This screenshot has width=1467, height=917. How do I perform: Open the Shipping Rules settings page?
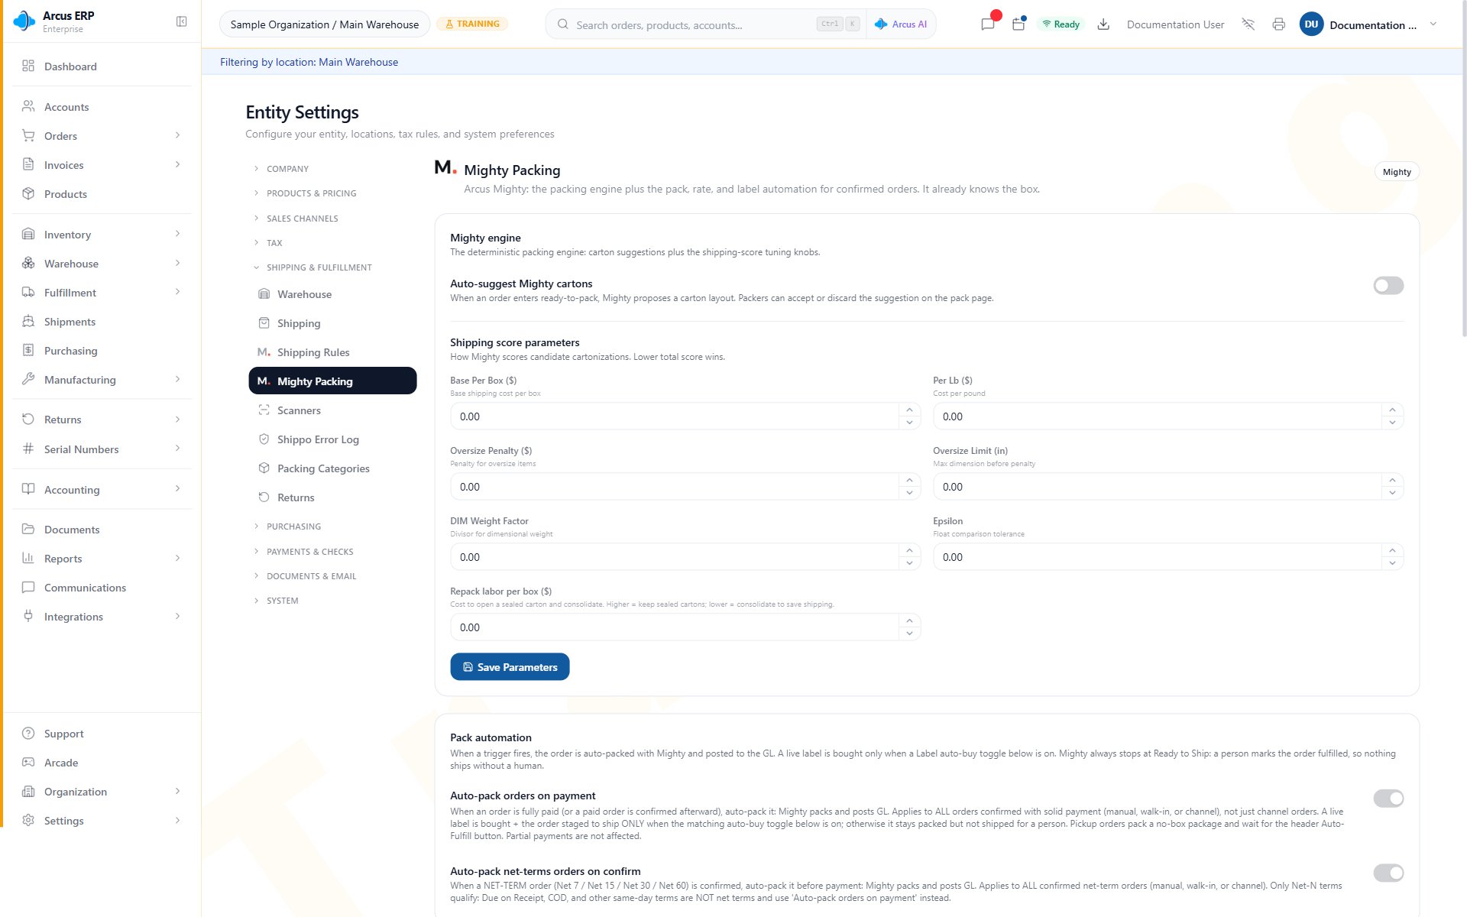332,352
